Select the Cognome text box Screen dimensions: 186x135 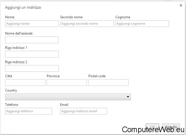coord(142,24)
